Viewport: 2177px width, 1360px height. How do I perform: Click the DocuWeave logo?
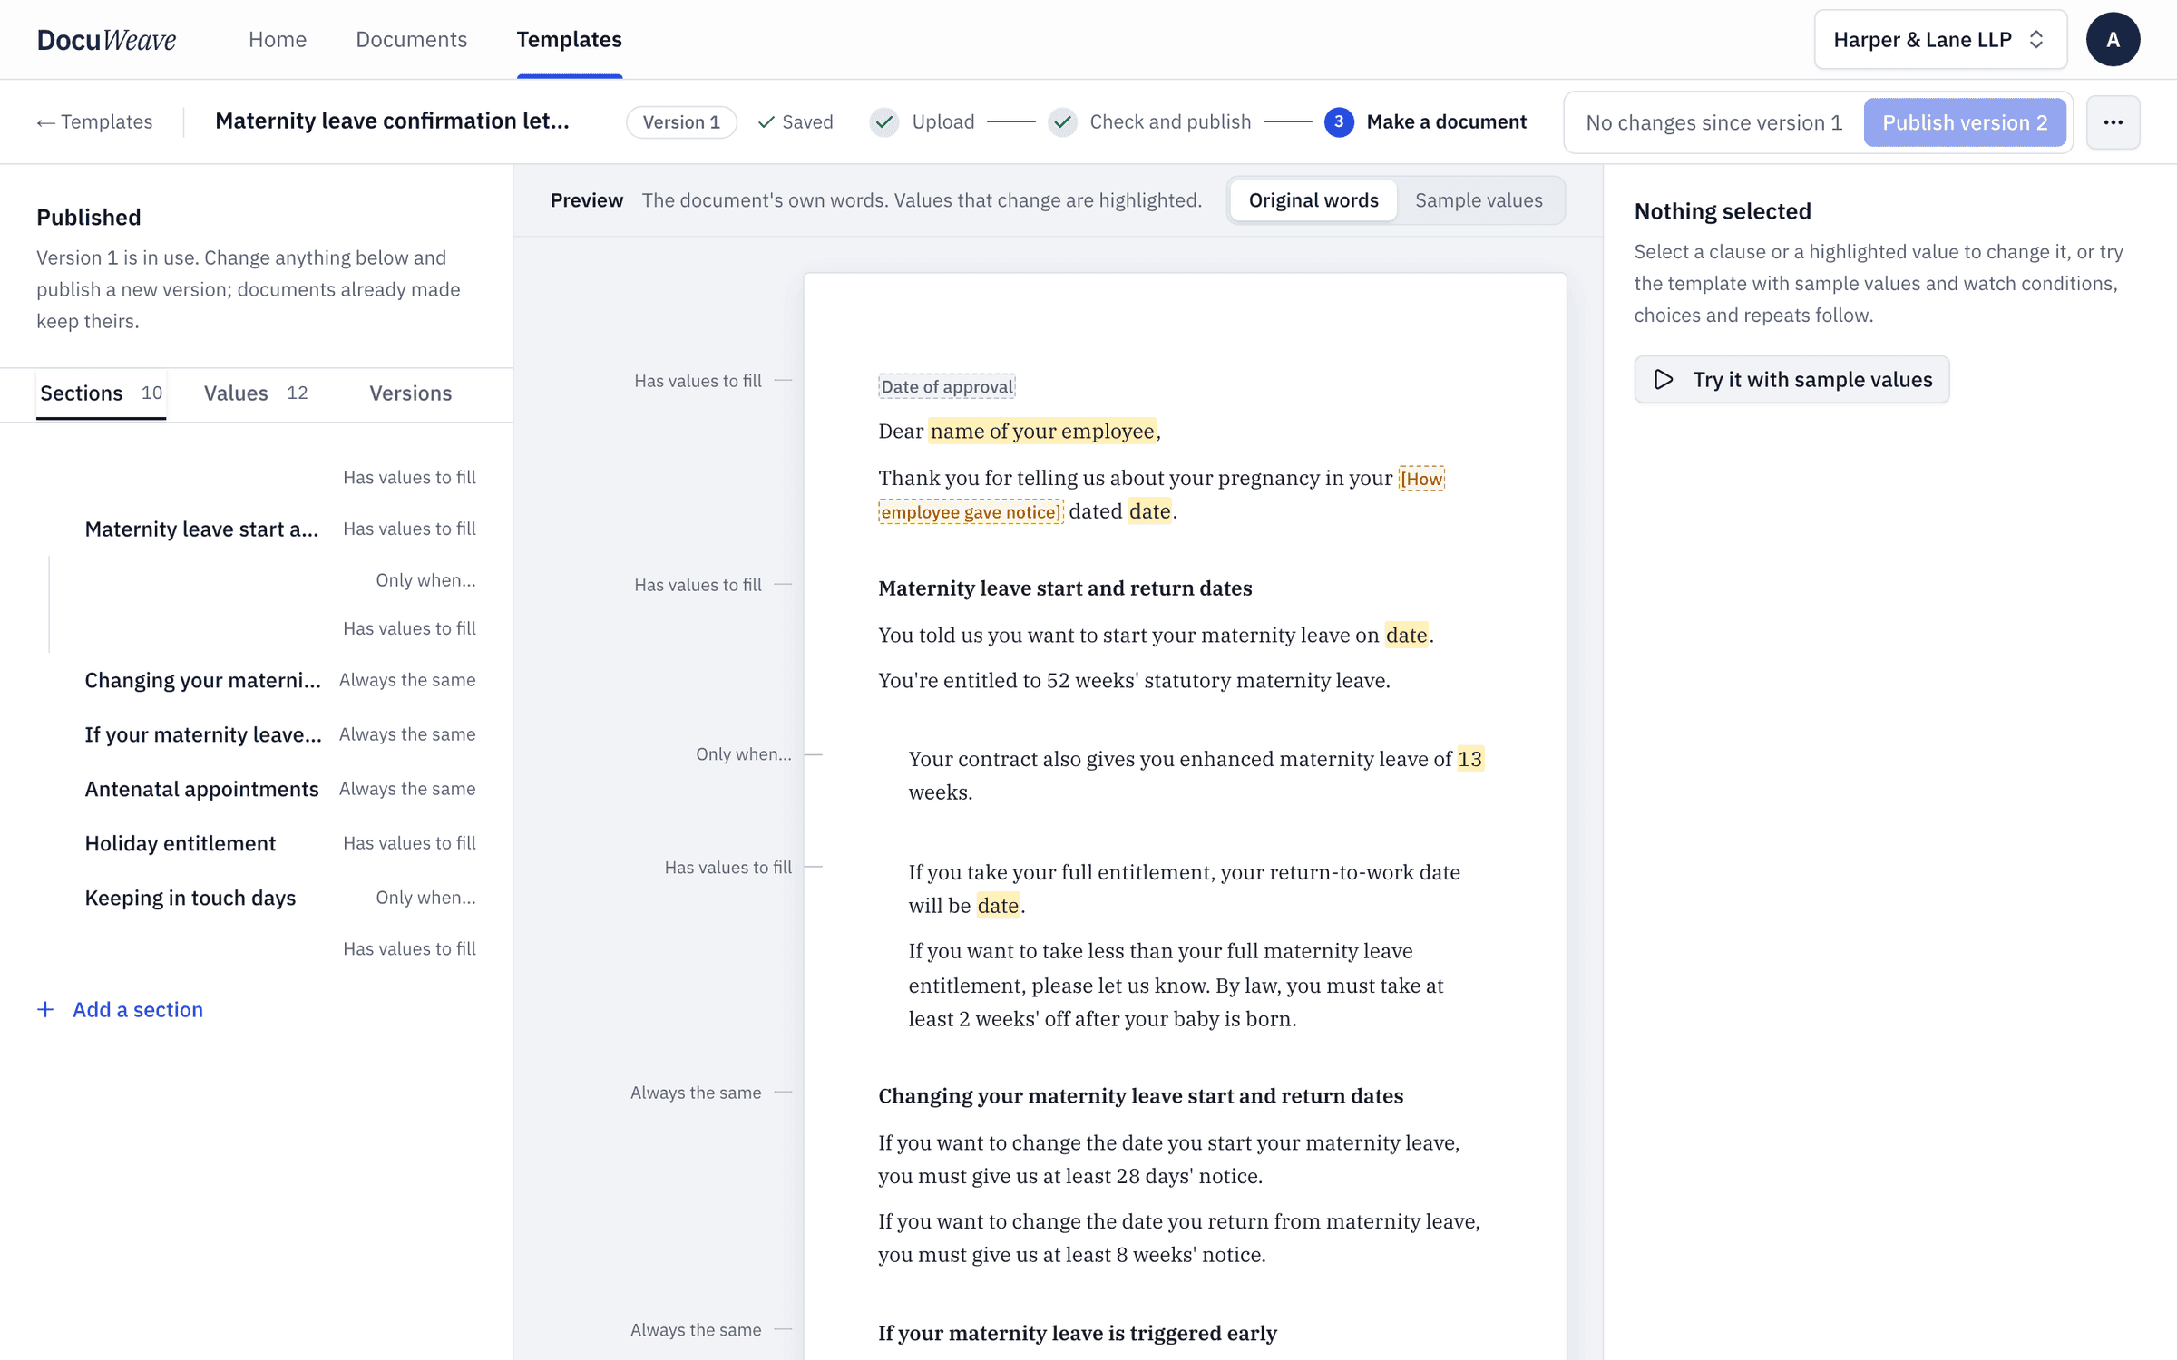pos(106,40)
